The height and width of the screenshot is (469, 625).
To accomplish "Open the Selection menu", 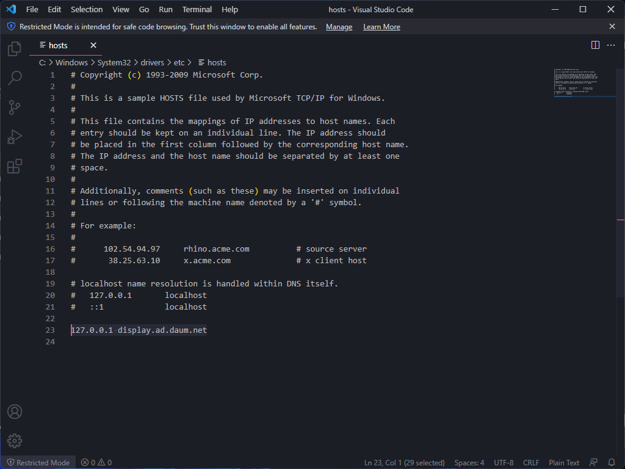I will (x=87, y=9).
